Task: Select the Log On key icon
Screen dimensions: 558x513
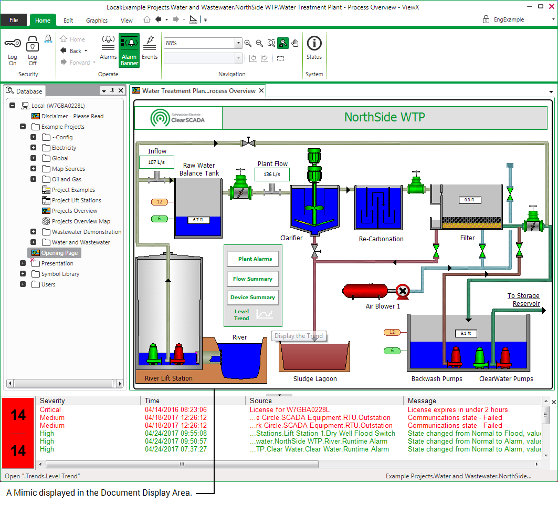Action: (x=12, y=43)
